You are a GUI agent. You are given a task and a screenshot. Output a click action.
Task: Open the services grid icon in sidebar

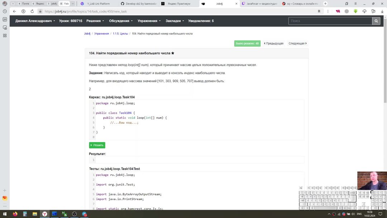pyautogui.click(x=5, y=35)
